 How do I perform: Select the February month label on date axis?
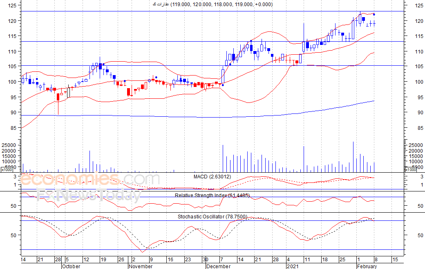coord(367,266)
